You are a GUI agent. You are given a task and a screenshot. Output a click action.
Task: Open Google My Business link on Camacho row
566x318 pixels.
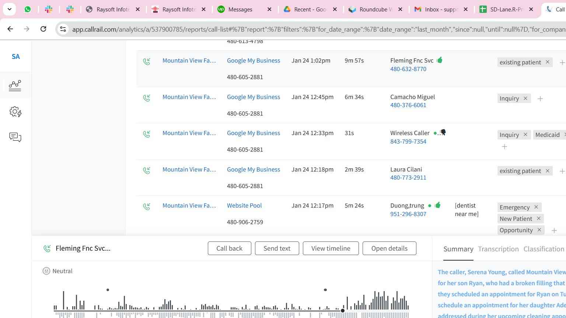coord(254,97)
